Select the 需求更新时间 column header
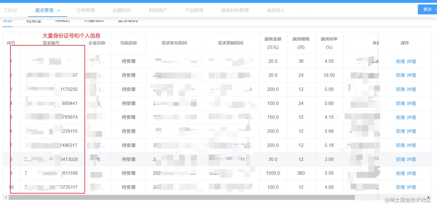Image resolution: width=437 pixels, height=209 pixels. coord(231,43)
